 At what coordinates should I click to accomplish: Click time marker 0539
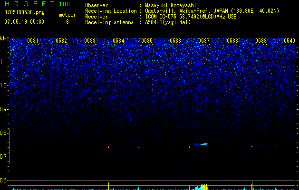coord(261,40)
